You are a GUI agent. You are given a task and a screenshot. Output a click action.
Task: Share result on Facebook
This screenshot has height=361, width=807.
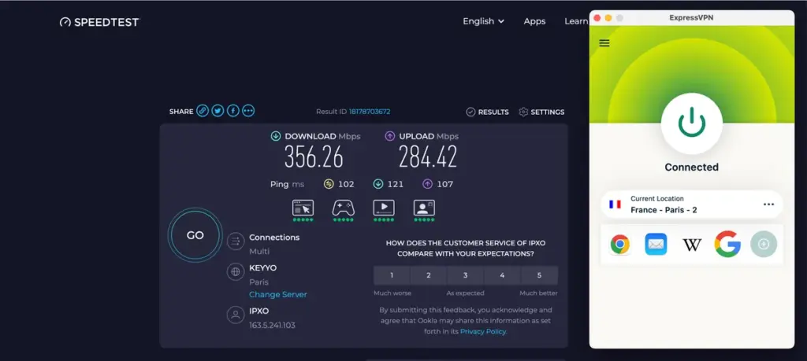[233, 111]
